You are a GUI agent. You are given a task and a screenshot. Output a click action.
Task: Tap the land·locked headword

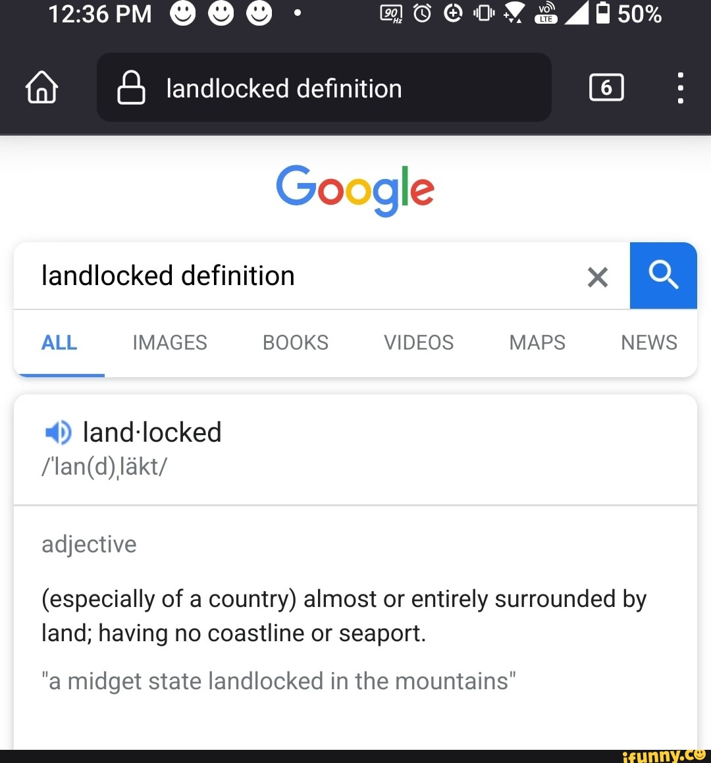point(152,433)
